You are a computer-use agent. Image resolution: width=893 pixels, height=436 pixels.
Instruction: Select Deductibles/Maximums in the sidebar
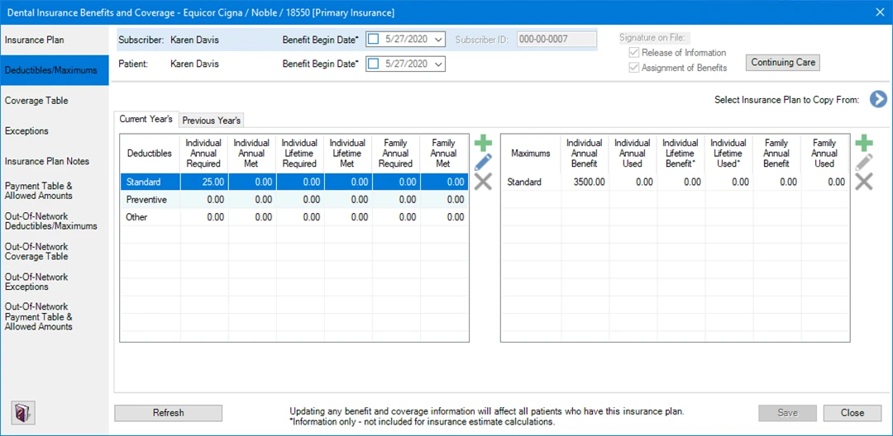(54, 70)
